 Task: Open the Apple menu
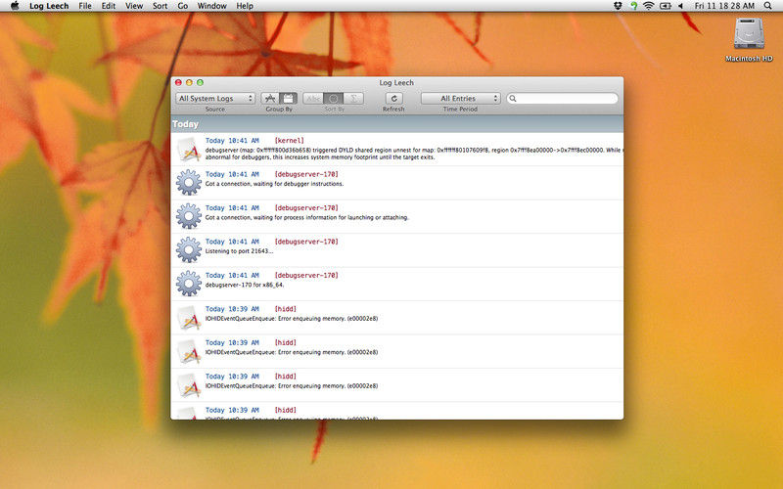(15, 6)
